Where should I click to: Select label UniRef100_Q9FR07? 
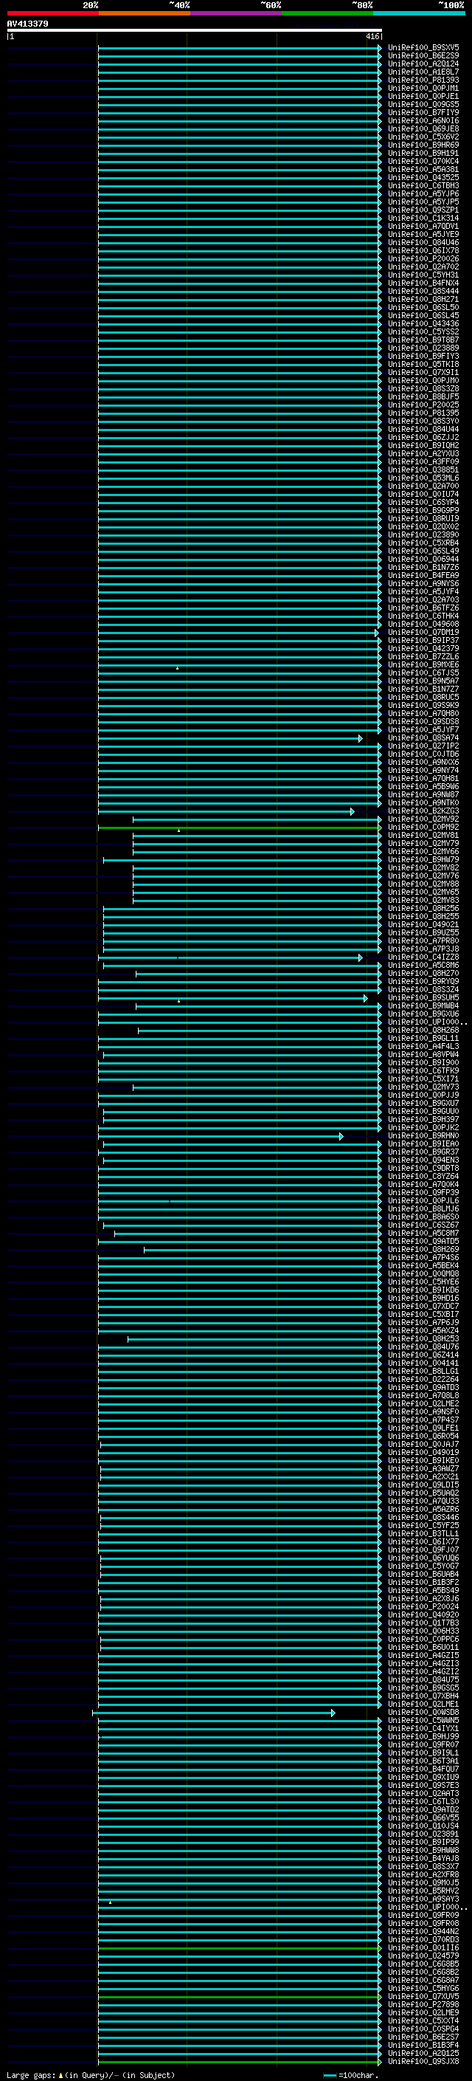(423, 1745)
